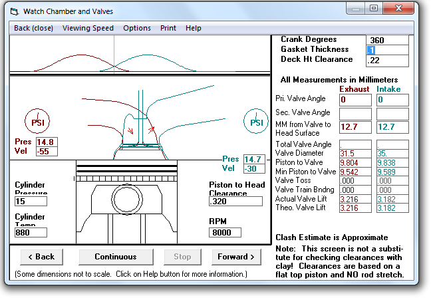Select the Deck Ht Clearance field

(x=388, y=61)
